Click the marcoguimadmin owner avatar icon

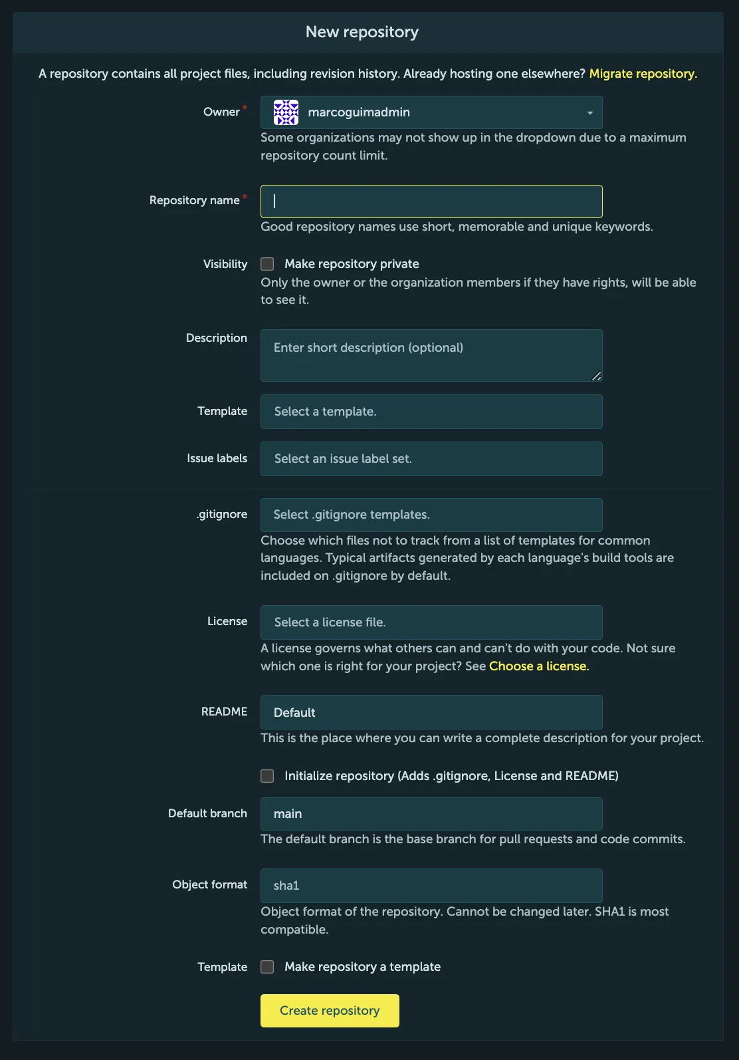(x=286, y=112)
